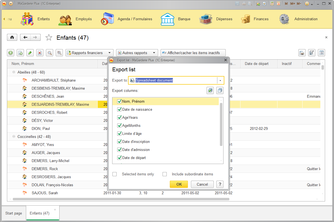
Task: Uncheck all columns with the clear-all icon
Action: pos(220,90)
